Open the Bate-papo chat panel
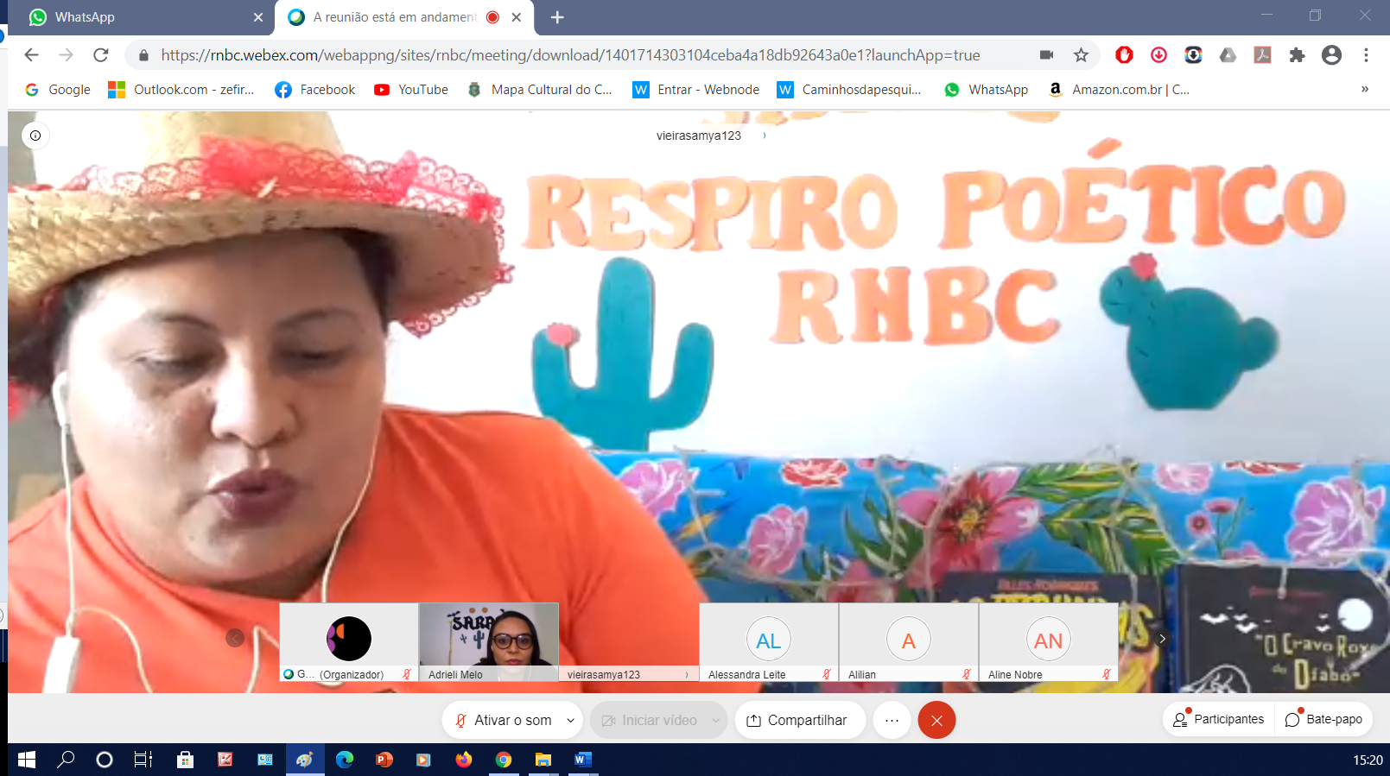Viewport: 1390px width, 776px height. [1323, 719]
